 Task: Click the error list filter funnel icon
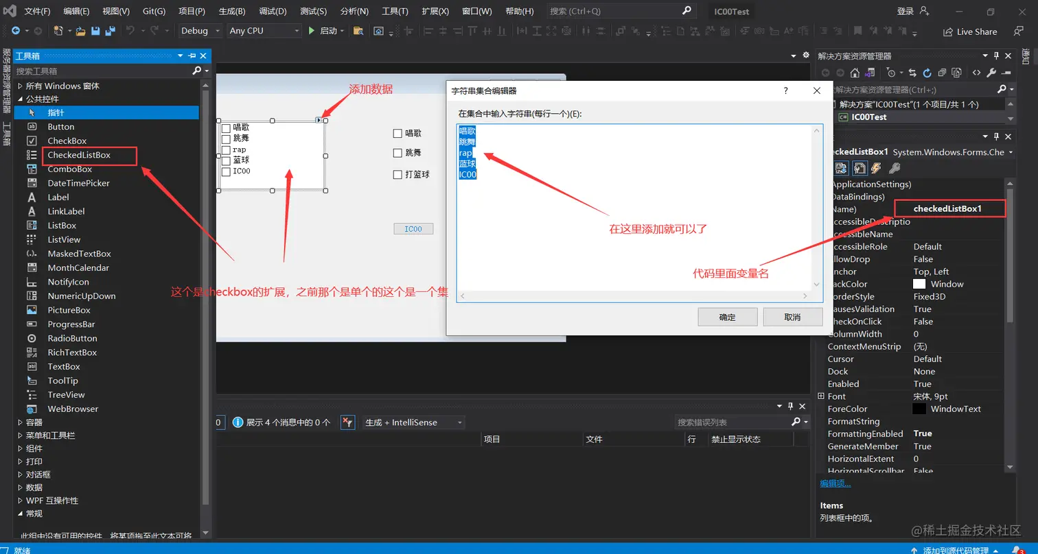tap(347, 422)
